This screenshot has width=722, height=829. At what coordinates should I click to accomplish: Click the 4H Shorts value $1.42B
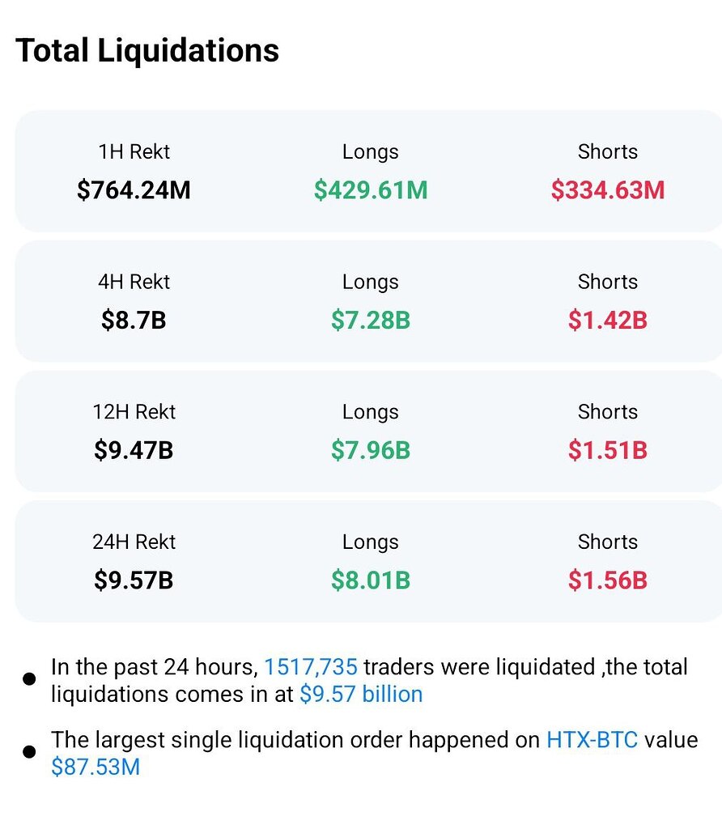[x=608, y=321]
